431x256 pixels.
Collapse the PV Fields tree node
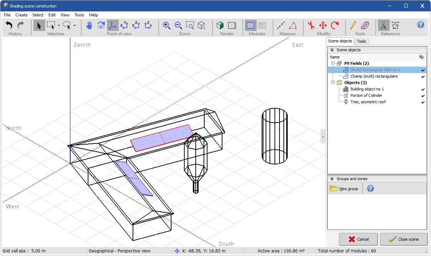tap(333, 63)
